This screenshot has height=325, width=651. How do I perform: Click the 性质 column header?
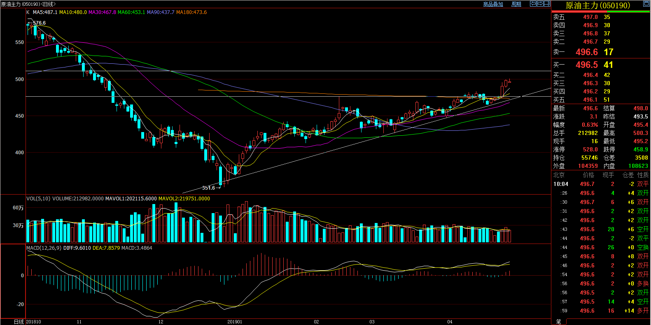tap(643, 175)
